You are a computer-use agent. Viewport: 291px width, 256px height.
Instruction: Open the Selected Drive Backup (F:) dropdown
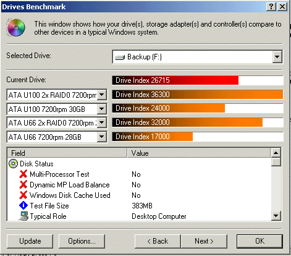277,57
